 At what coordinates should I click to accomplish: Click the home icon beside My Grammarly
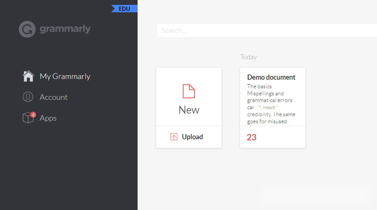(28, 76)
